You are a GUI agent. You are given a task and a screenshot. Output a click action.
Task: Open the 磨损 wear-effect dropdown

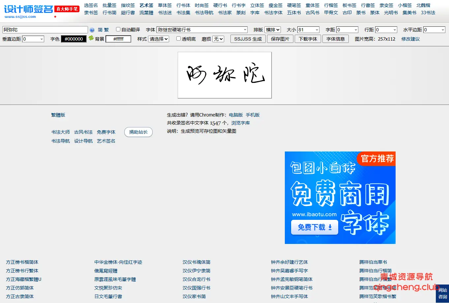tap(218, 39)
